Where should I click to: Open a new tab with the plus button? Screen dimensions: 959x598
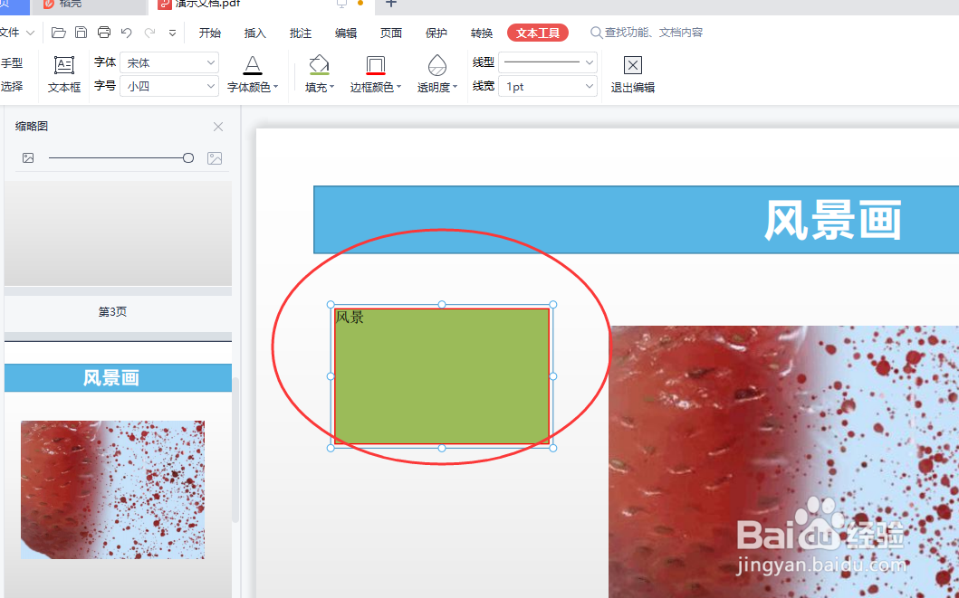(391, 3)
